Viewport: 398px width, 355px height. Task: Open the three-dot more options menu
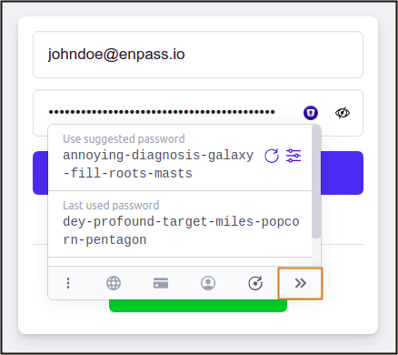coord(68,283)
